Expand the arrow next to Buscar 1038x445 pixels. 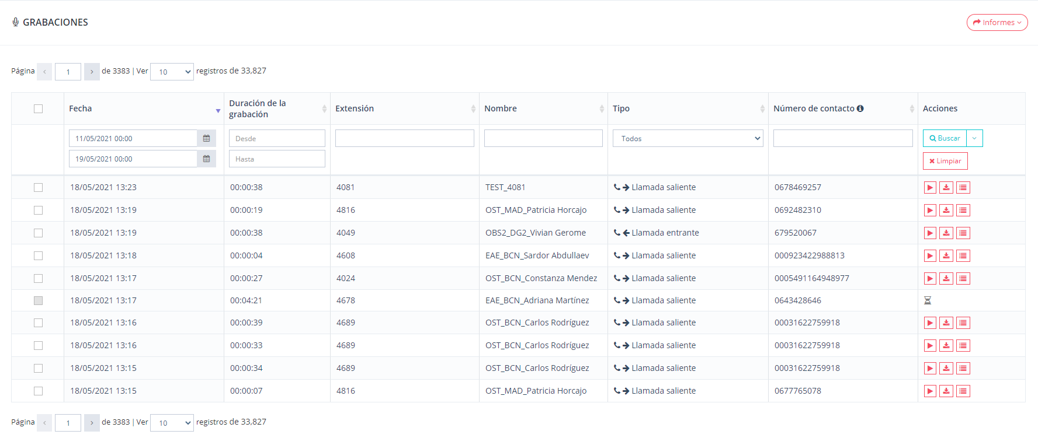[x=974, y=138]
